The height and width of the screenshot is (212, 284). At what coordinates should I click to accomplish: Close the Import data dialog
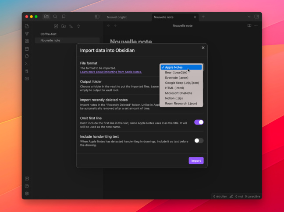click(x=203, y=48)
